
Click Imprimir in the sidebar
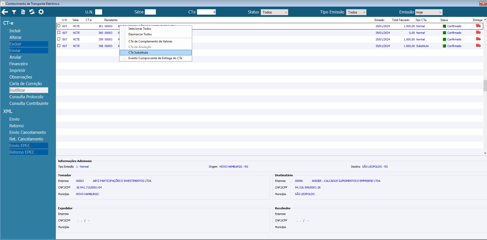17,70
